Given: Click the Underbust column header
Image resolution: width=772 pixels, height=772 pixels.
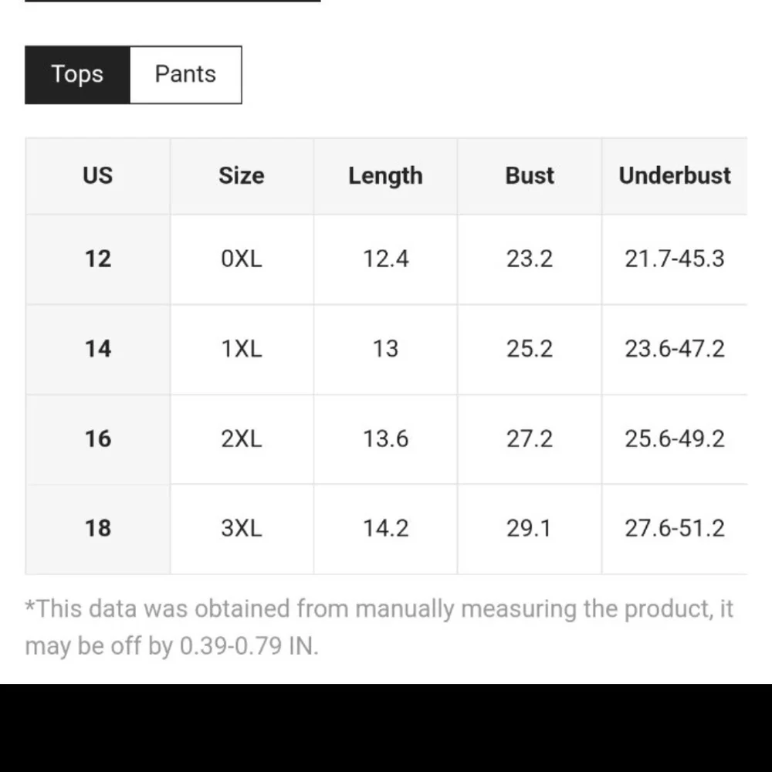Looking at the screenshot, I should click(x=675, y=176).
